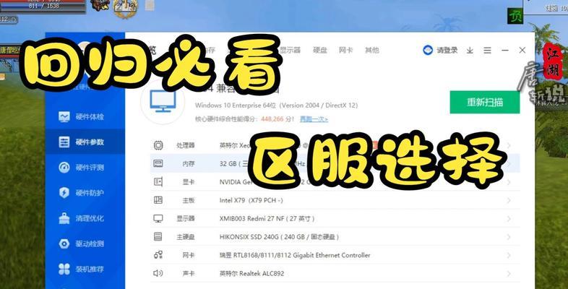
Task: Select the text HIKONSIX SSD 240G
Action: click(x=249, y=237)
